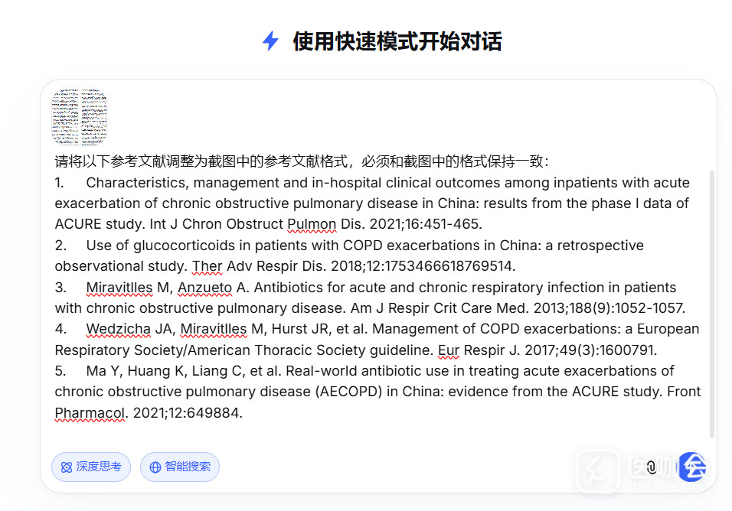Click the message input scrollbar
This screenshot has height=511, width=732.
point(712,304)
